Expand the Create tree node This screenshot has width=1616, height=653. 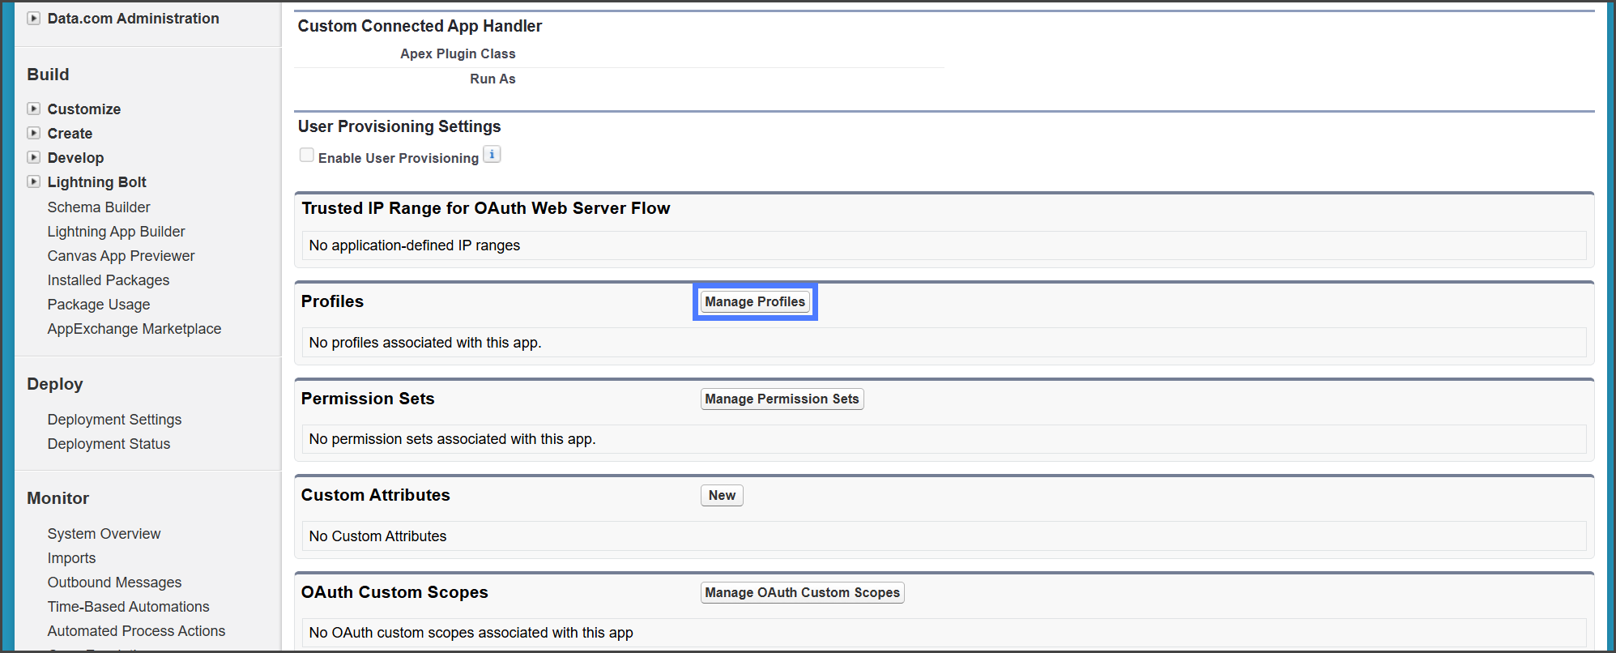point(34,133)
